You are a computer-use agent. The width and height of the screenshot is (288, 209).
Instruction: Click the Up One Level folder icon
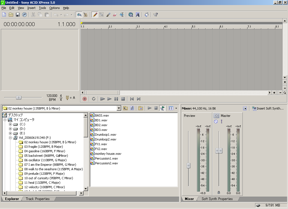pyautogui.click(x=125, y=108)
